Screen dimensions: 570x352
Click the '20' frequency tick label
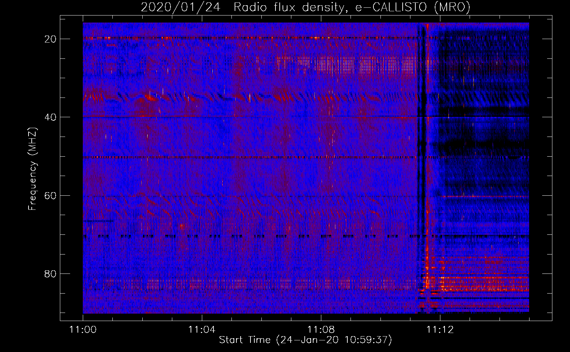tap(51, 39)
